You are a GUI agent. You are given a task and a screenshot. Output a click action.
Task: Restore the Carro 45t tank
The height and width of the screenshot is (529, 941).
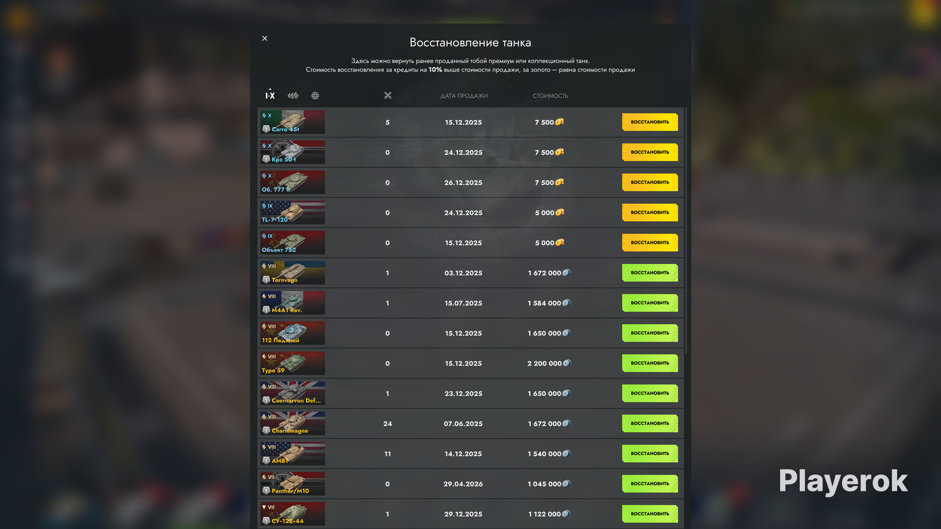point(650,122)
